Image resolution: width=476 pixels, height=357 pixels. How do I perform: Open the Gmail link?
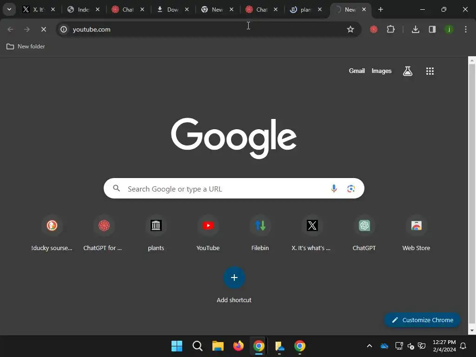[357, 71]
